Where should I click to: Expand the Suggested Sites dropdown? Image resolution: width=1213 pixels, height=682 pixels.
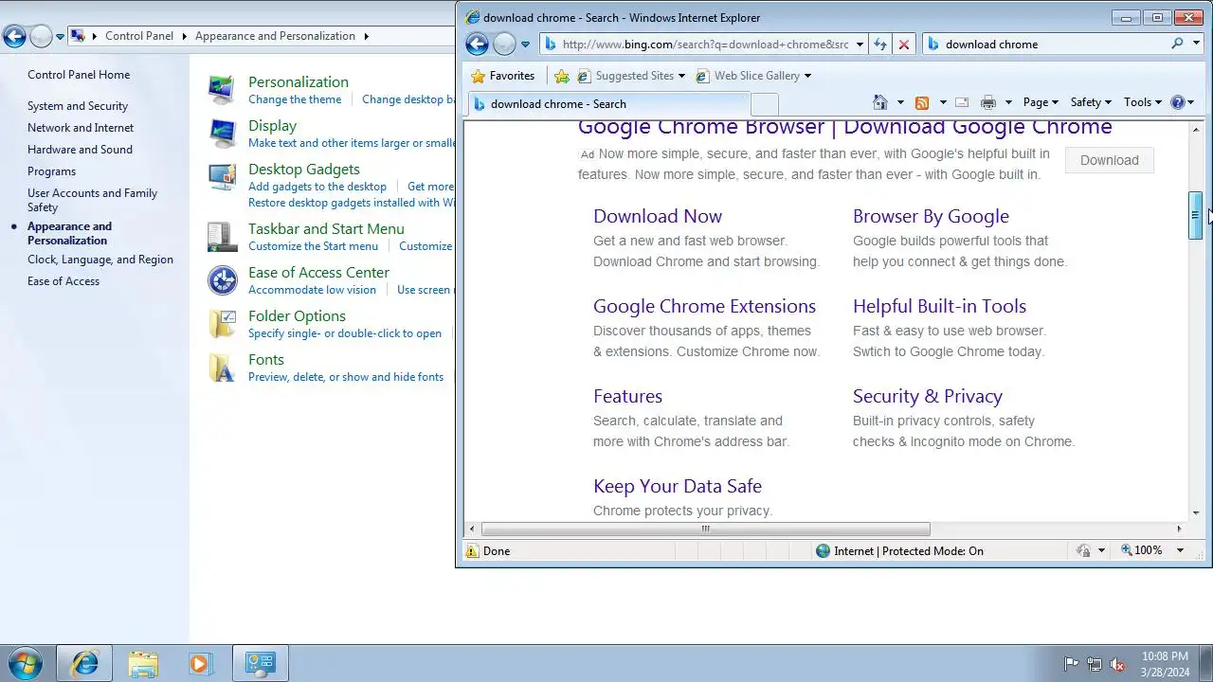[681, 76]
